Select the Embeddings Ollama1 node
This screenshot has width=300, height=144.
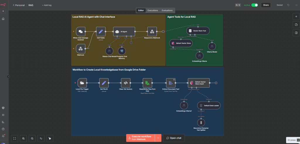point(184,106)
